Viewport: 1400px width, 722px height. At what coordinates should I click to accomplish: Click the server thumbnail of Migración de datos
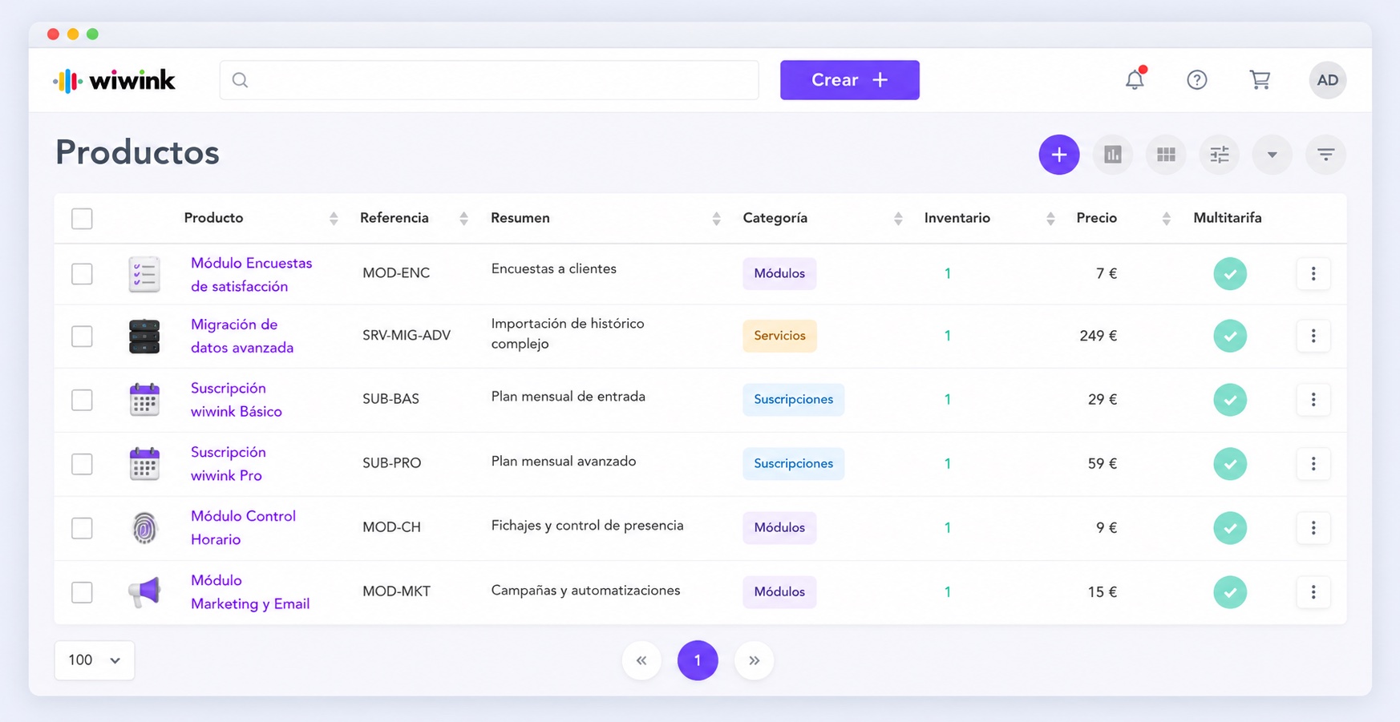coord(144,336)
